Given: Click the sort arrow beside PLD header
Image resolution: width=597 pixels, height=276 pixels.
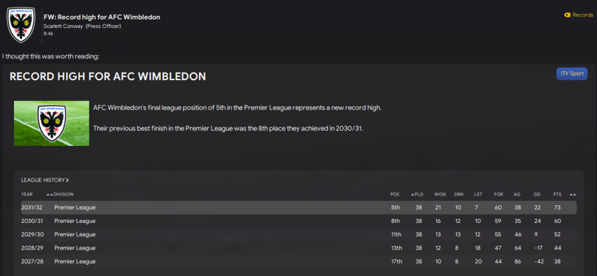Looking at the screenshot, I should tap(413, 194).
